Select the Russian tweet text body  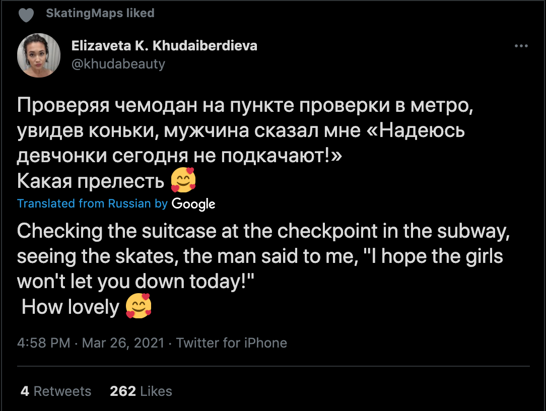coord(201,129)
